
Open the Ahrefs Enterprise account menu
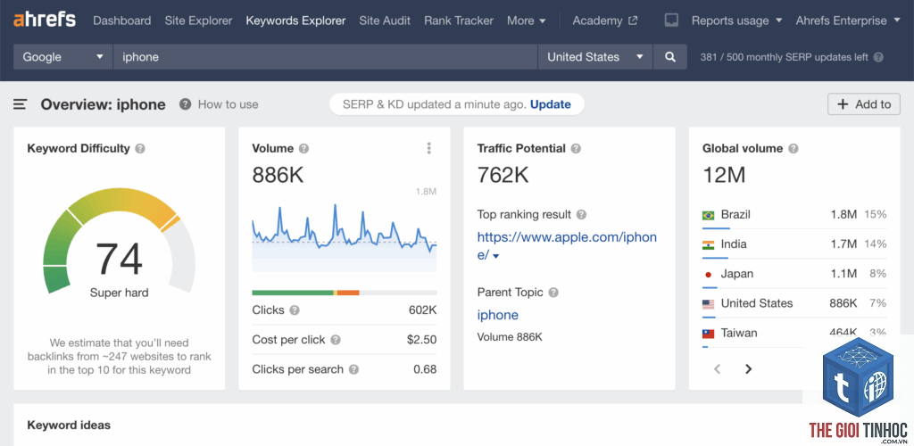(x=849, y=21)
